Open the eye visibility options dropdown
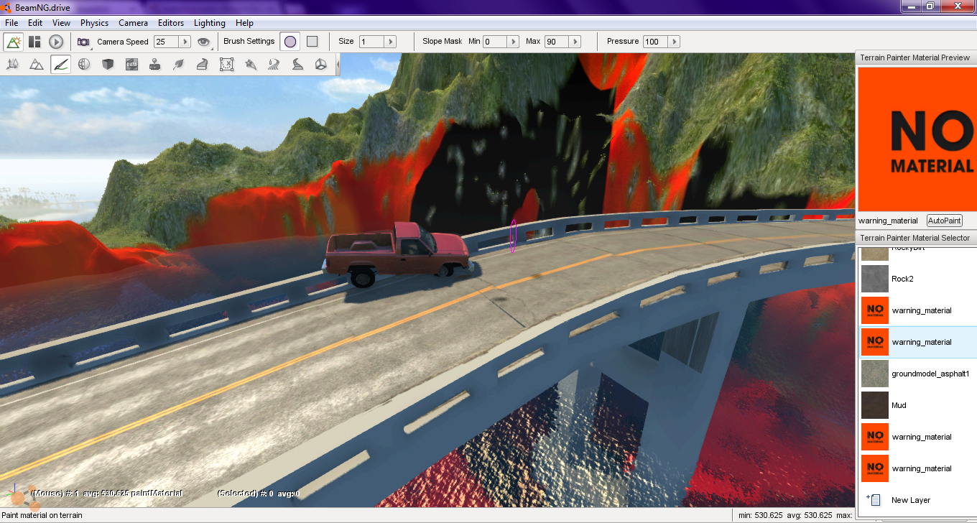 (205, 42)
